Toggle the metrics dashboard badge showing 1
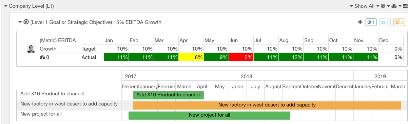Screen dimensions: 408x124 [385, 22]
